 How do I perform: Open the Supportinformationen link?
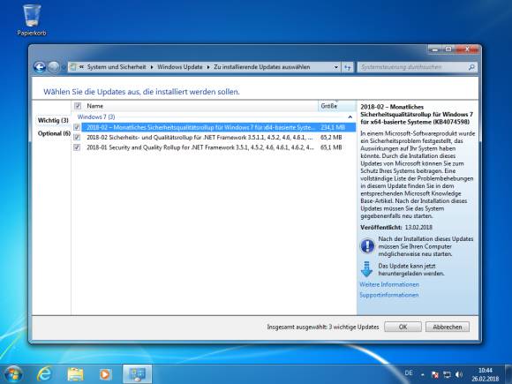pyautogui.click(x=389, y=295)
